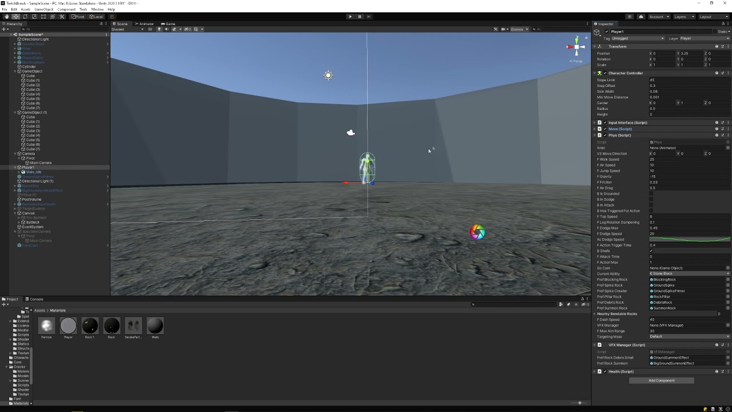This screenshot has height=412, width=732.
Task: Select the Rotate tool in toolbar
Action: [25, 17]
